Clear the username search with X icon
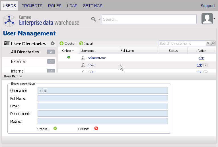 pyautogui.click(x=208, y=43)
